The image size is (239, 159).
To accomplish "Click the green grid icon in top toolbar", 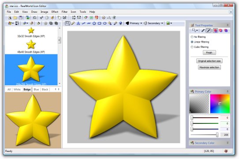I will 91,18.
